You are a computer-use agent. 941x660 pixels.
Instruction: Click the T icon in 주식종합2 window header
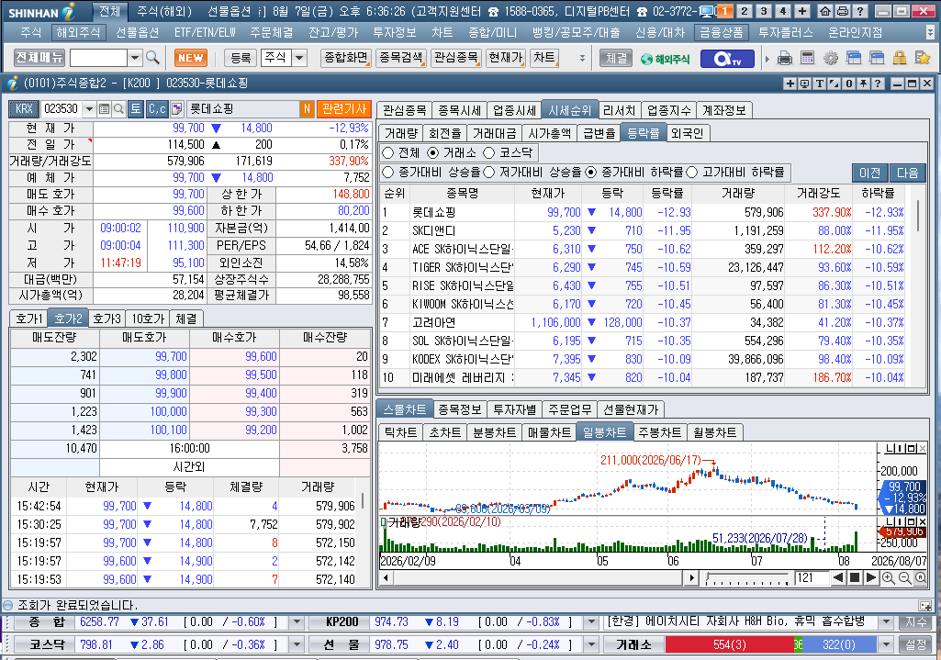pos(819,84)
